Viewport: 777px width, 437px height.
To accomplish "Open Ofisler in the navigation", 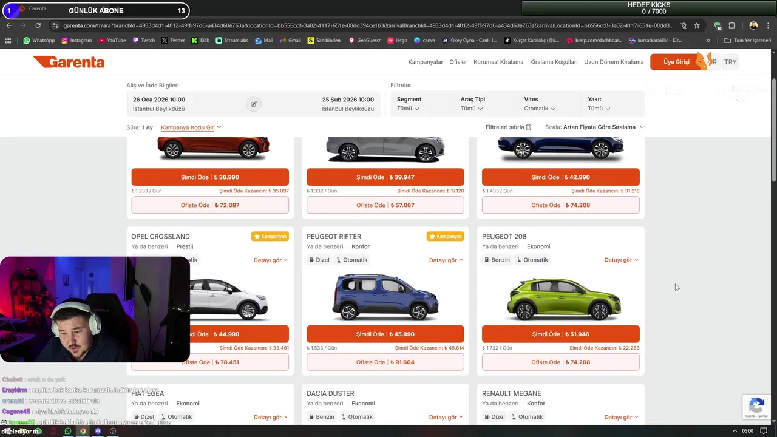I will 458,62.
